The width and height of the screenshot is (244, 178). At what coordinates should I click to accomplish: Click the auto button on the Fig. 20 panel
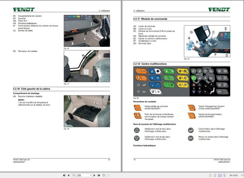(222, 92)
